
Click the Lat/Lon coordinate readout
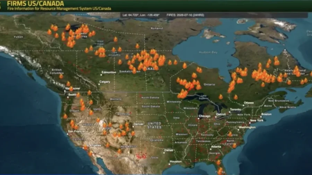tap(141, 15)
